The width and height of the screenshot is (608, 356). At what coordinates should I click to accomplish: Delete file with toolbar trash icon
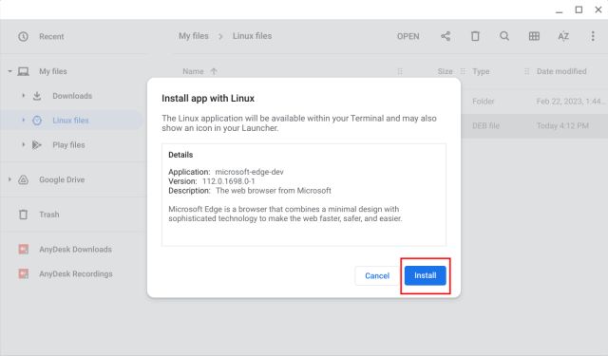point(475,36)
